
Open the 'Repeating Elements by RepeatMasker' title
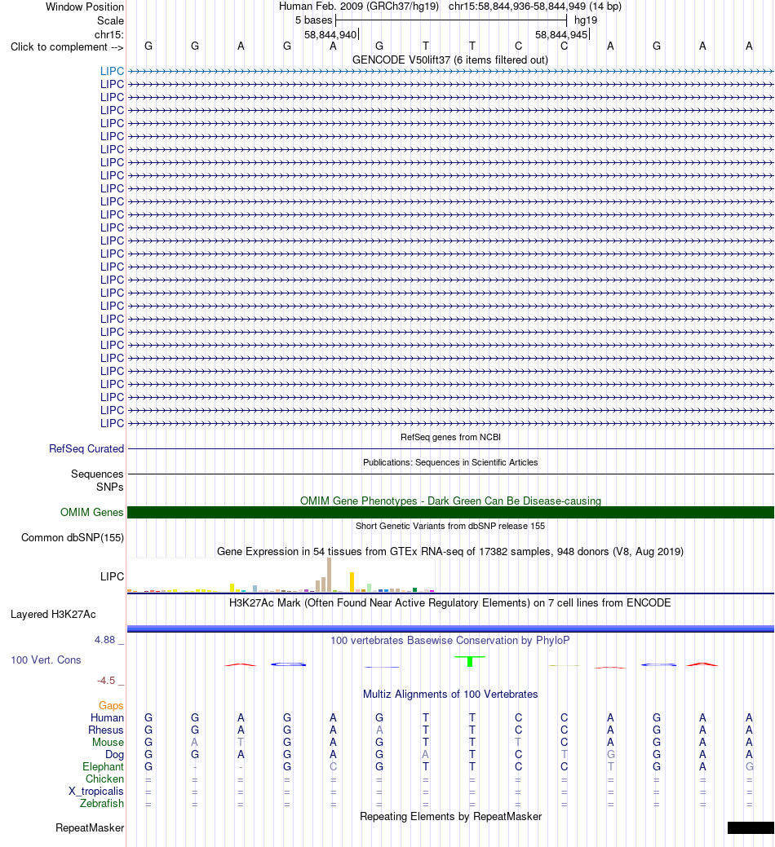(450, 817)
